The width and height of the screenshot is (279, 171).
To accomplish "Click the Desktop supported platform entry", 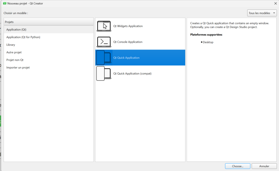I will click(x=208, y=42).
